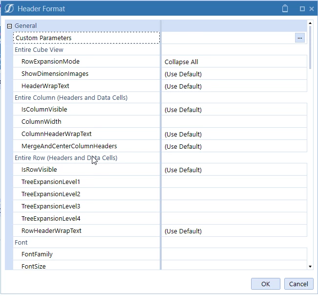Image resolution: width=318 pixels, height=296 pixels.
Task: Click the FontFamily value field
Action: pyautogui.click(x=234, y=254)
